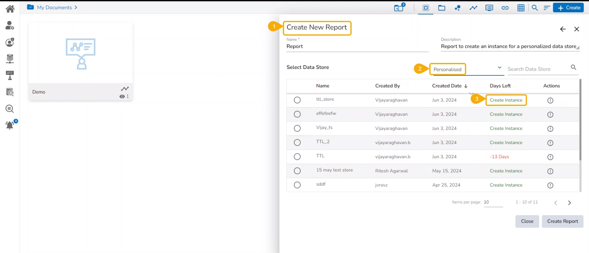This screenshot has height=253, width=589.
Task: Select the ttl_store radio button
Action: click(x=297, y=100)
